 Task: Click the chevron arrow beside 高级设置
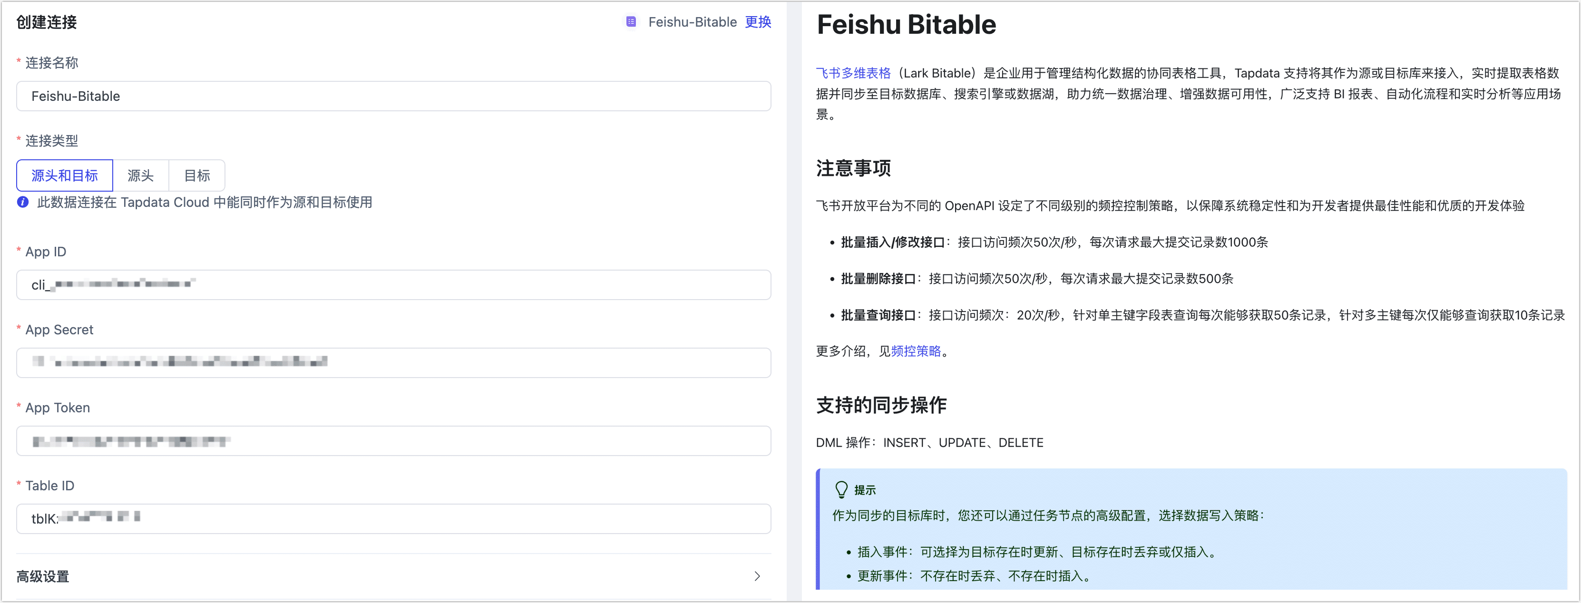[x=757, y=576]
